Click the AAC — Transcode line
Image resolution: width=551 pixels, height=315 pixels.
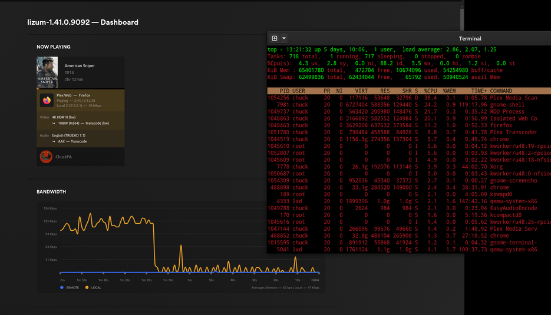(72, 141)
